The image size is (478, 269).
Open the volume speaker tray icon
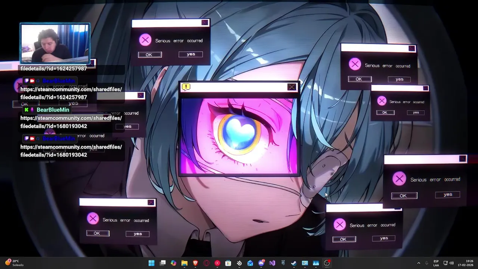coord(451,263)
